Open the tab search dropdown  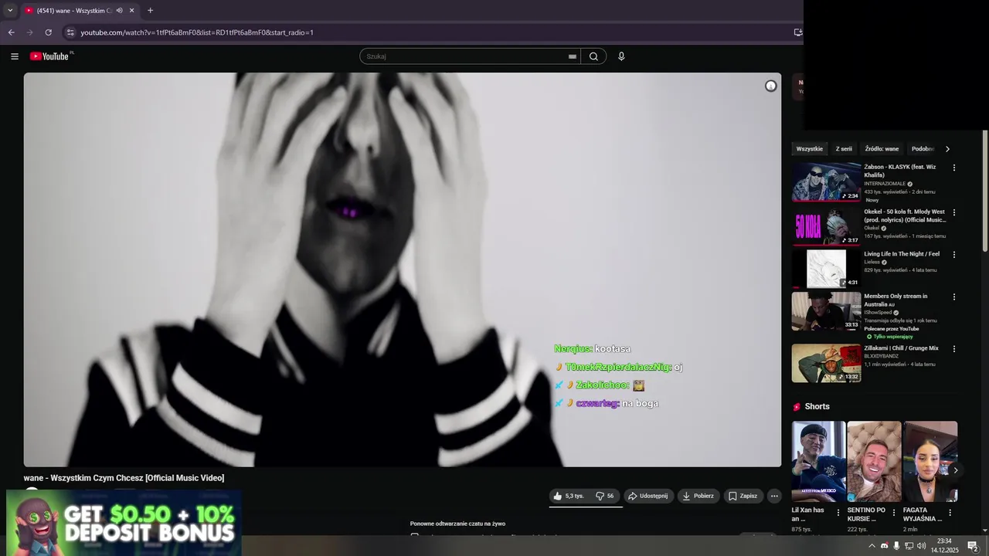pyautogui.click(x=10, y=11)
